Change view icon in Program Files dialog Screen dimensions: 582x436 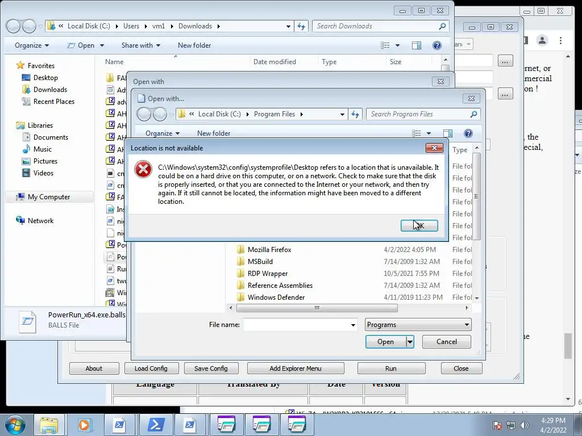(x=417, y=133)
